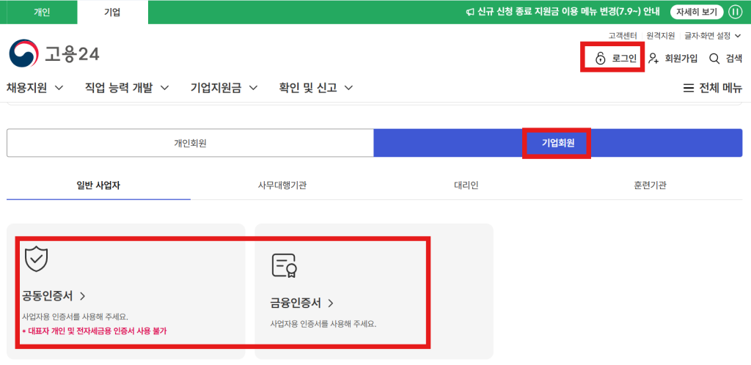
Task: Click the 고용24 logo wordmark
Action: [x=72, y=54]
